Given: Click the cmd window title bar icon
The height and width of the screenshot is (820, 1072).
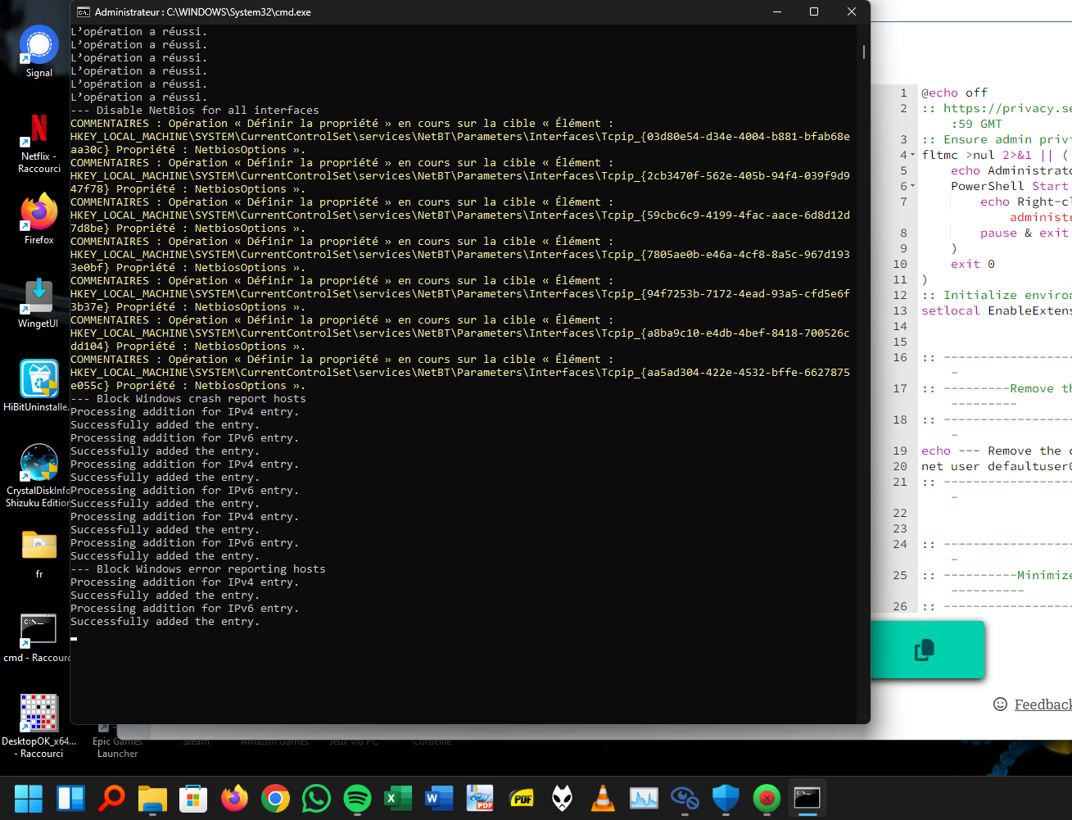Looking at the screenshot, I should 84,12.
